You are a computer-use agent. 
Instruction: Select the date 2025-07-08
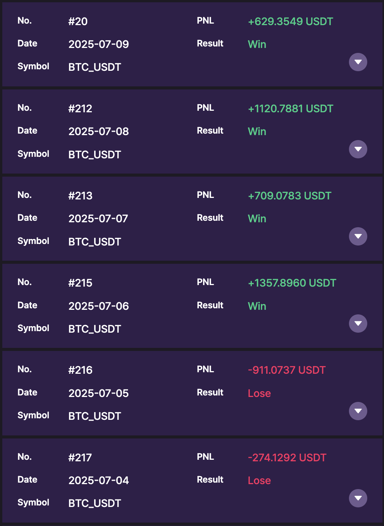99,132
